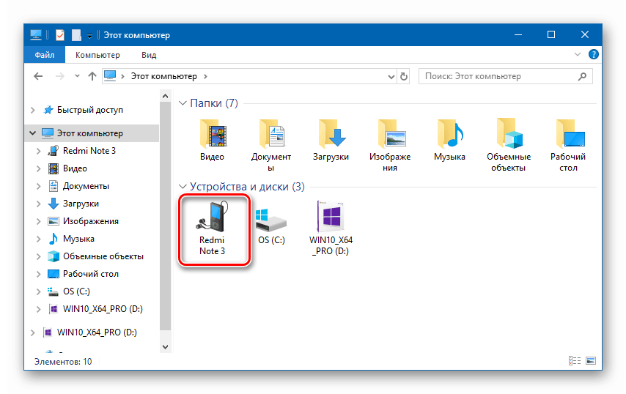Expand Быстрый доступ in navigation tree
The image size is (626, 394).
33,110
